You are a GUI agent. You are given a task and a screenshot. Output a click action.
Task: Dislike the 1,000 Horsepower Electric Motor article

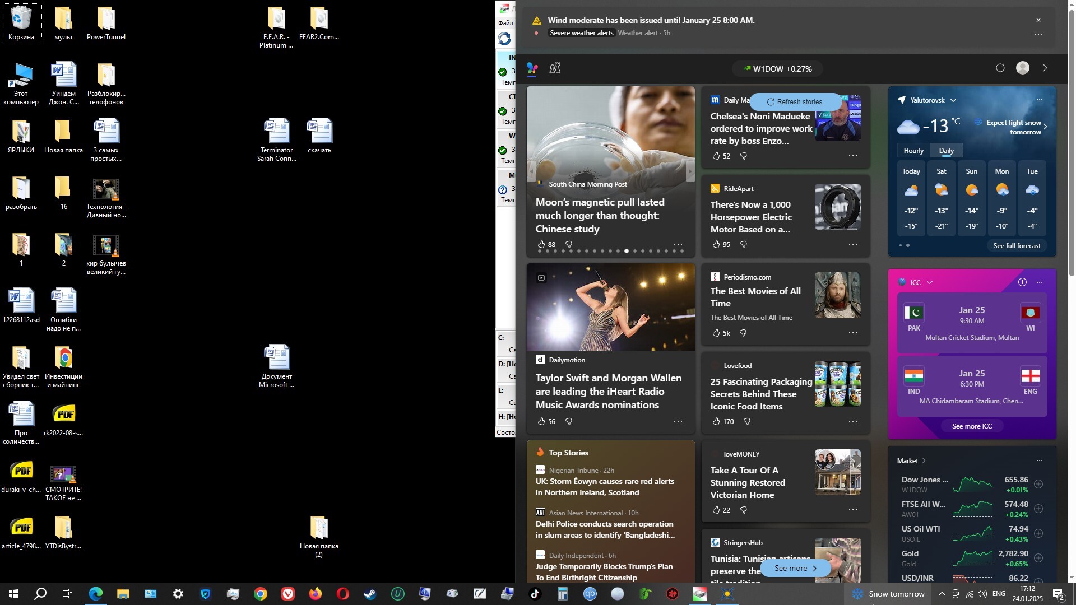pyautogui.click(x=744, y=245)
